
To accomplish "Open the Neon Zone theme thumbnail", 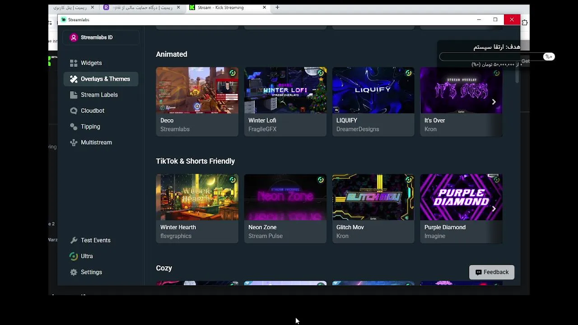I will click(285, 197).
